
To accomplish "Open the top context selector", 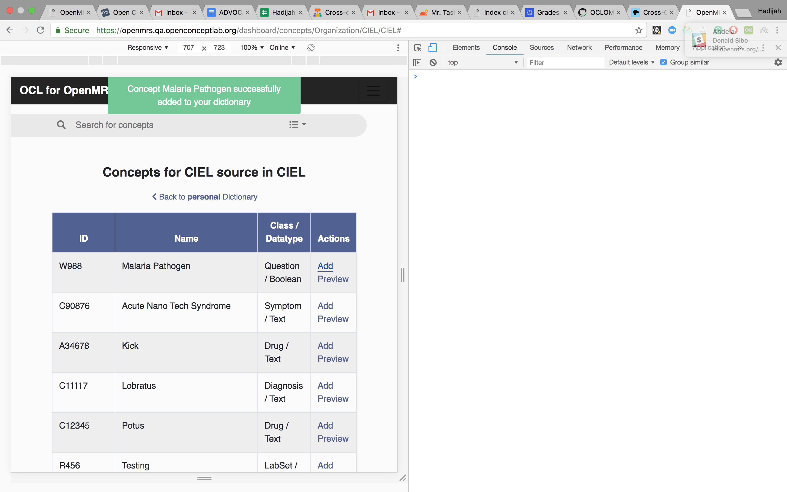I will 483,62.
